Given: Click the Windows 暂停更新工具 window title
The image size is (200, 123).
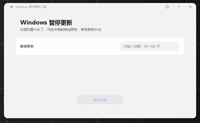Looking at the screenshot, I should click(31, 7).
